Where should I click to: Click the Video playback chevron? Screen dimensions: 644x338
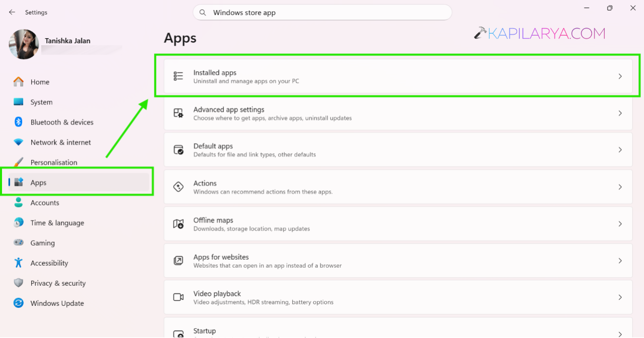click(620, 297)
